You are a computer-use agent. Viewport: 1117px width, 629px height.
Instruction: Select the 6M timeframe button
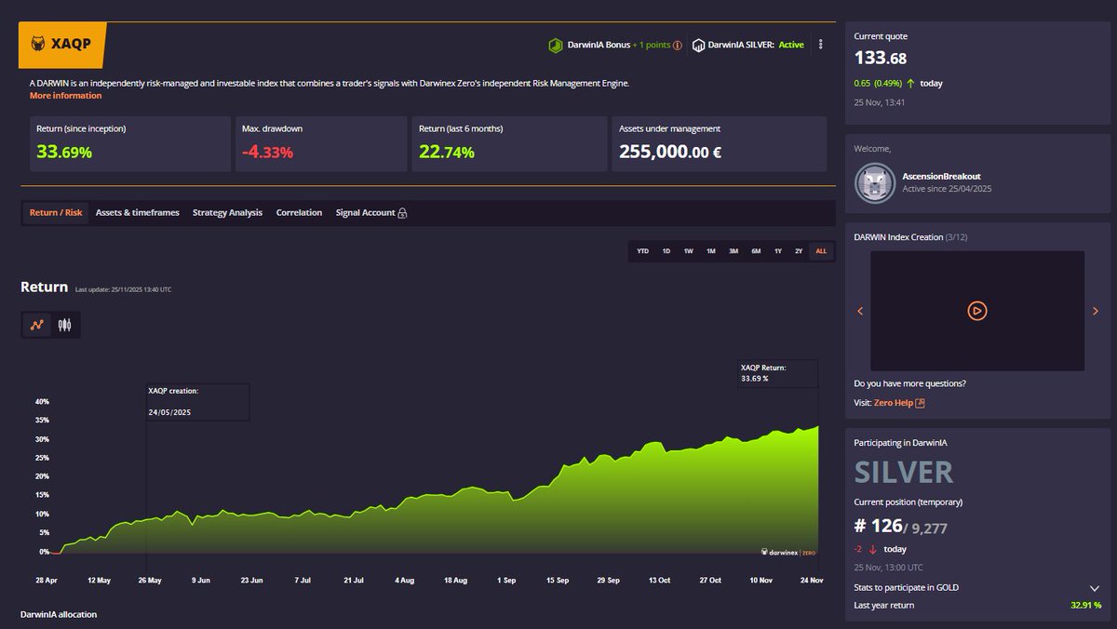[755, 250]
